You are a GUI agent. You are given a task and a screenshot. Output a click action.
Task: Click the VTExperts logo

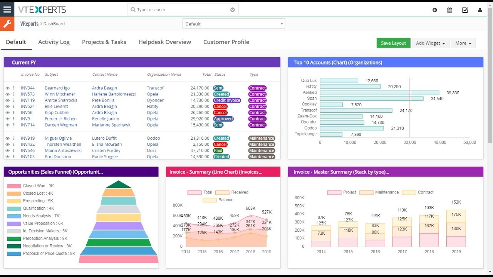42,10
